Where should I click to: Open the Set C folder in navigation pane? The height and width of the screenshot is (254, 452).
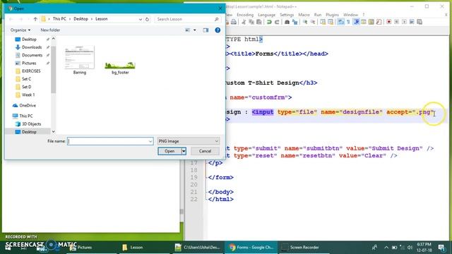(26, 79)
